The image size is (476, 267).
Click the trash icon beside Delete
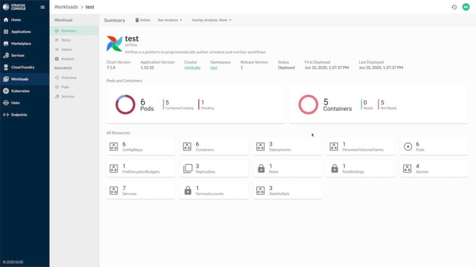(137, 20)
